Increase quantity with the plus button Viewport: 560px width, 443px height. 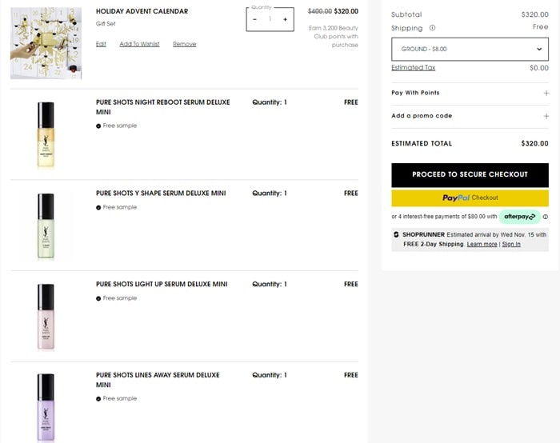click(x=285, y=19)
